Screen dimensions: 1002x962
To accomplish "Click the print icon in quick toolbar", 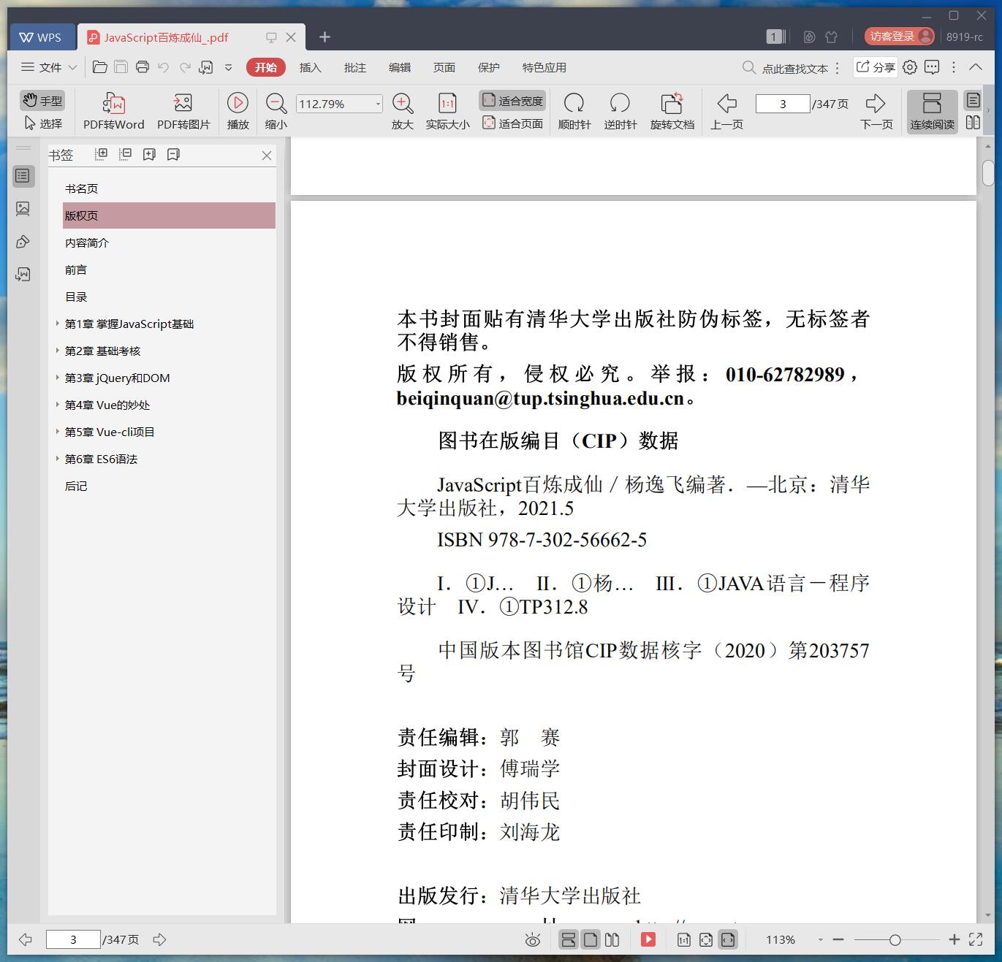I will point(143,67).
